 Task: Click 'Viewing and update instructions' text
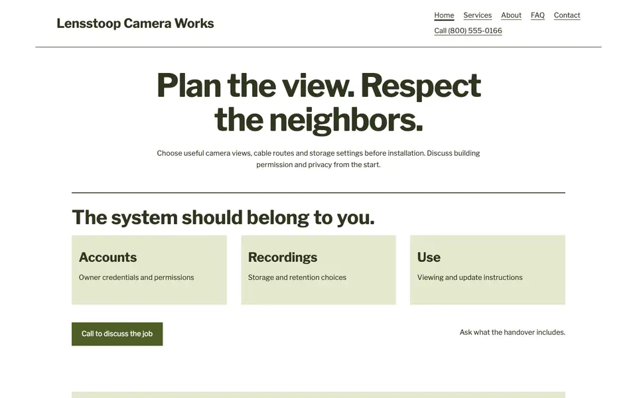click(470, 277)
